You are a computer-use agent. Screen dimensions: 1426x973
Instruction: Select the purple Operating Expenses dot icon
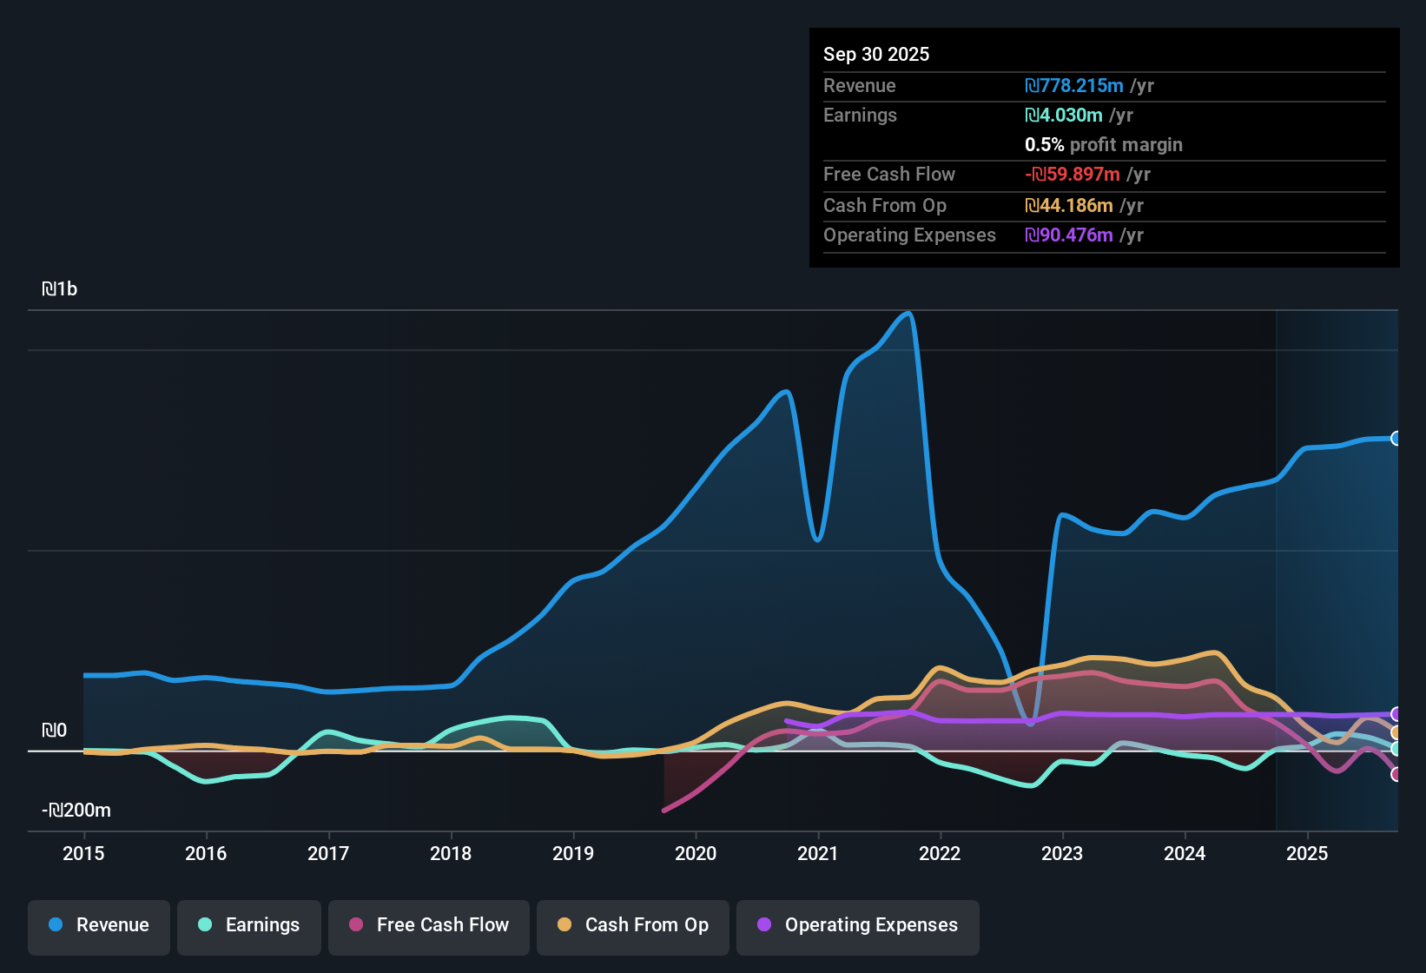click(763, 925)
